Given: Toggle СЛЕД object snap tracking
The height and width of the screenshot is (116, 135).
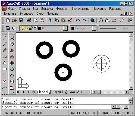Looking at the screenshot, I should pyautogui.click(x=125, y=113).
